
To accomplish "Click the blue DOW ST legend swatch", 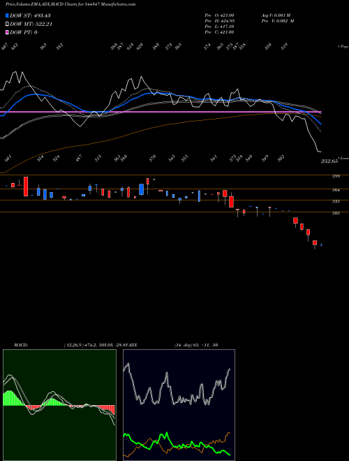I will 7,15.
